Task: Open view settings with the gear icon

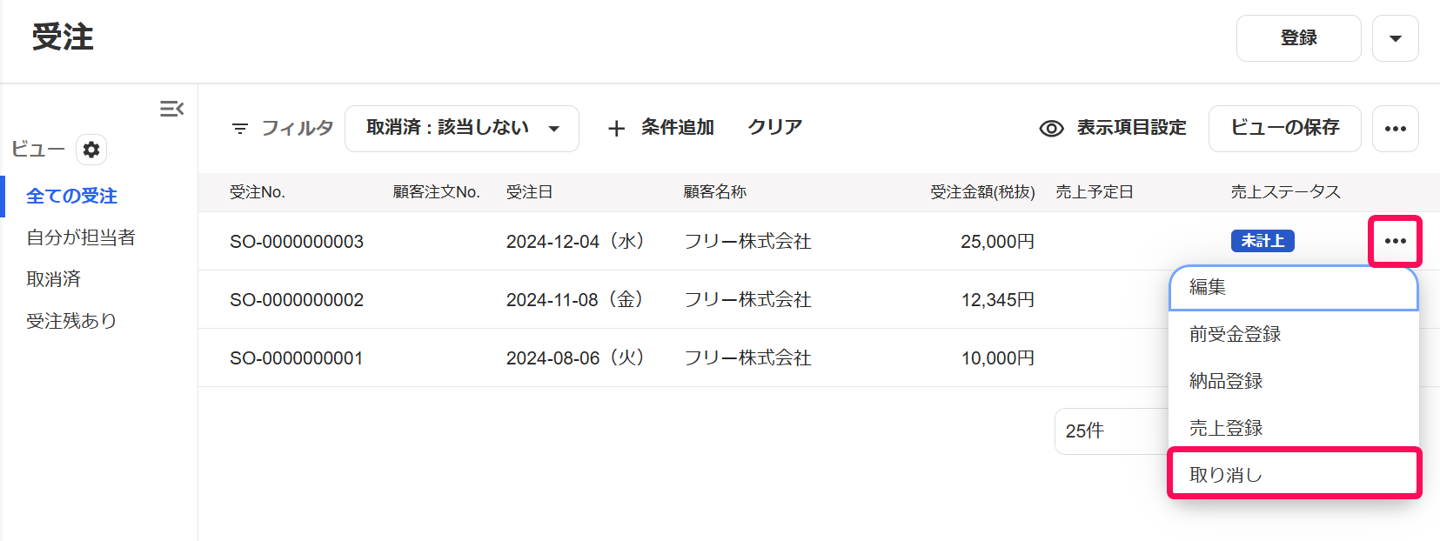Action: pyautogui.click(x=91, y=150)
